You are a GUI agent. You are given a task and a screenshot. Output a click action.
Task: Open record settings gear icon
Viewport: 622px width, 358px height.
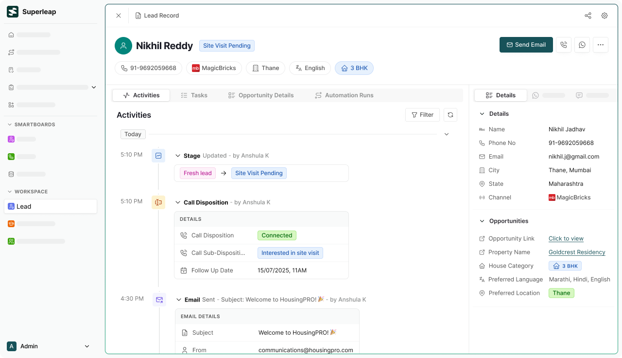tap(605, 16)
